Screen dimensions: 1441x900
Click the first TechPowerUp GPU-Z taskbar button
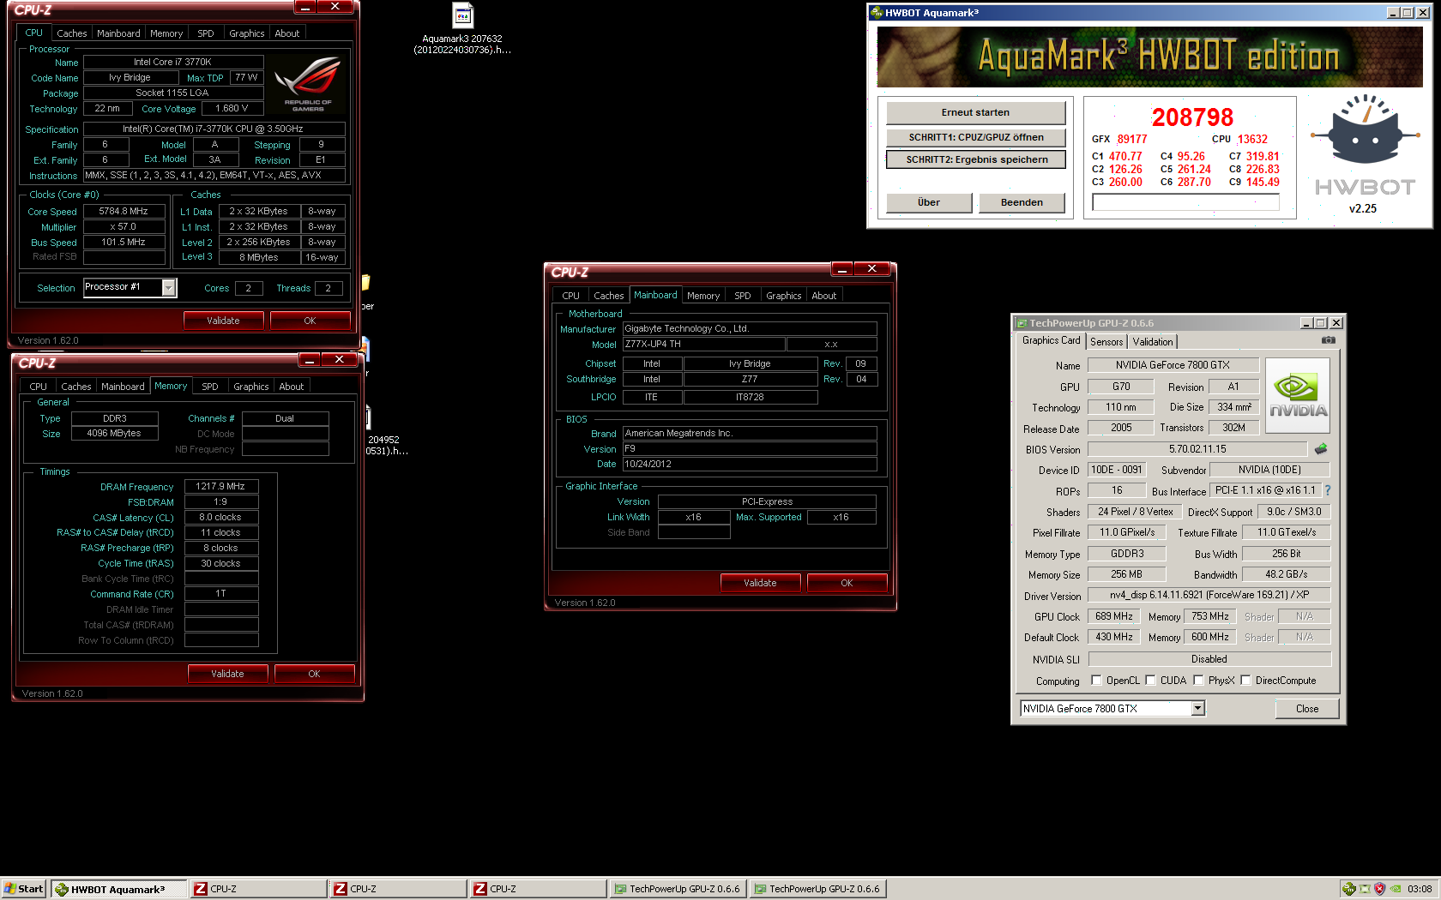tap(678, 889)
